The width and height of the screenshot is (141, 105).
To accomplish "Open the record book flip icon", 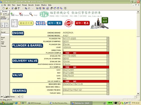I will coord(5,25).
